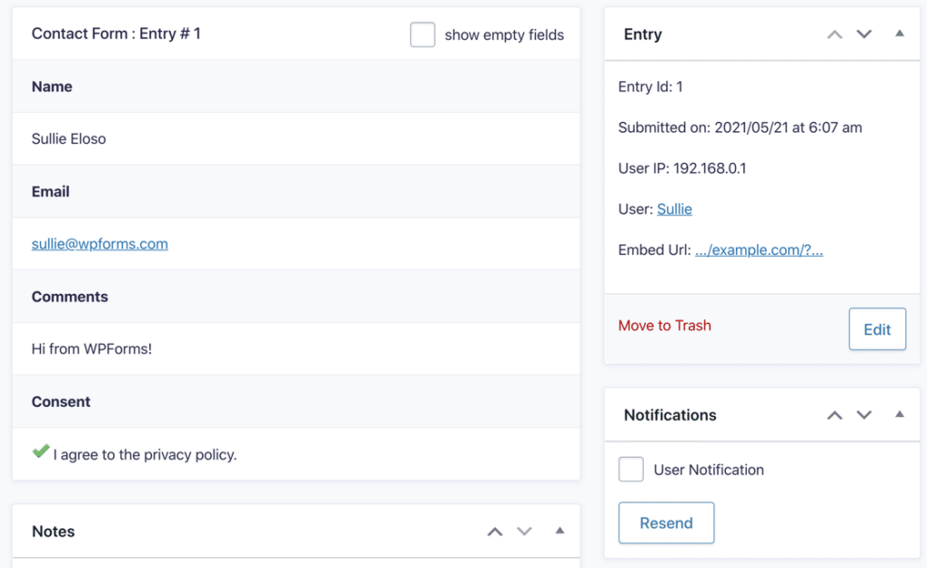Enable the show empty fields checkbox
Viewport: 927px width, 568px height.
point(422,33)
